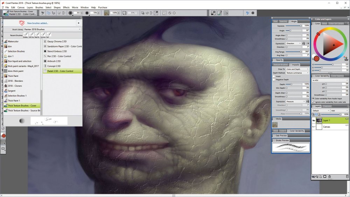Viewport: 350px width, 197px height.
Task: Open the Effects menu
Action: pyautogui.click(x=66, y=7)
